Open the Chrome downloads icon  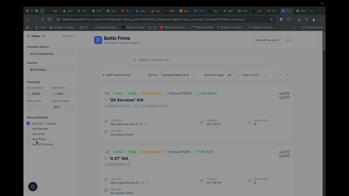299,19
